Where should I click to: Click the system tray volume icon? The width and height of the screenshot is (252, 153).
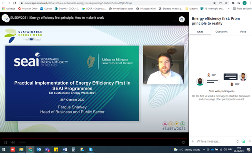coord(225,150)
